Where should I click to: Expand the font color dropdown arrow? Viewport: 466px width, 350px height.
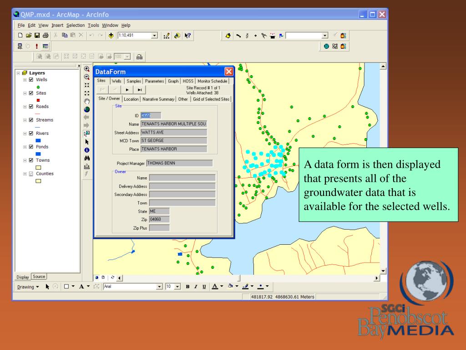pos(222,286)
